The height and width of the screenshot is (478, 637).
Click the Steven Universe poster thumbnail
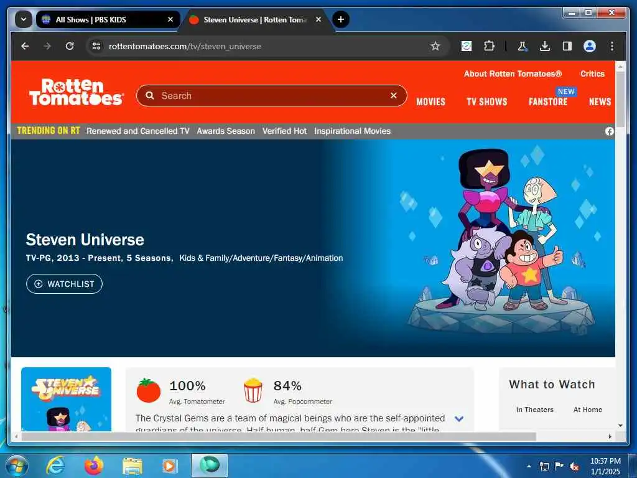66,399
